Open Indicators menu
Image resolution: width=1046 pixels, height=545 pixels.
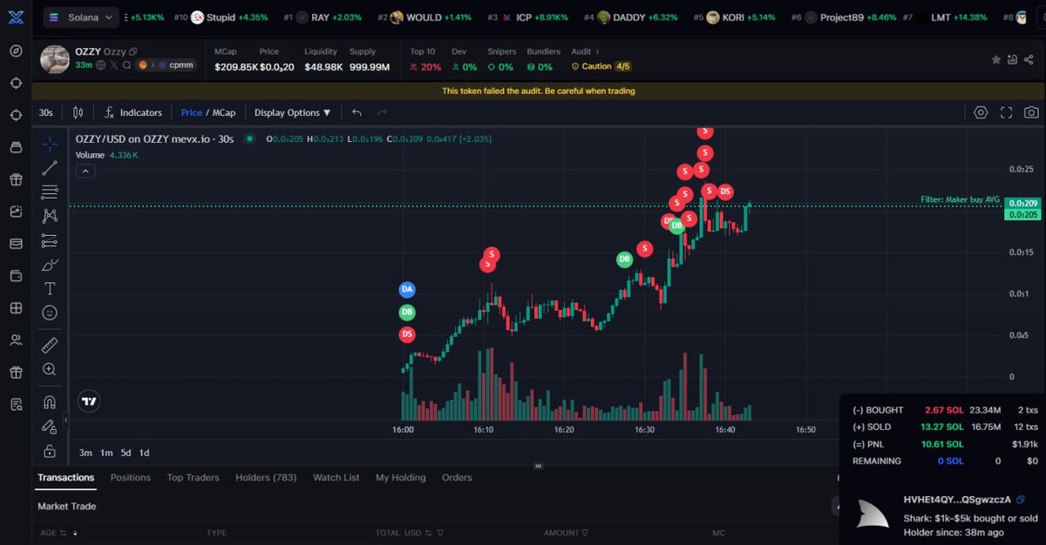coord(133,112)
